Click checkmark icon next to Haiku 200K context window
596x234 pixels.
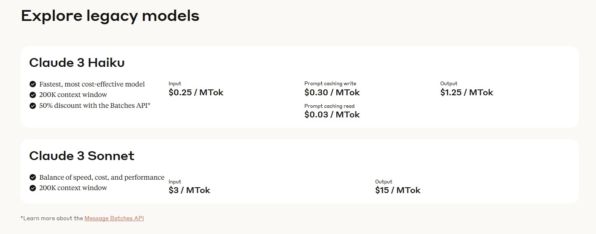33,95
